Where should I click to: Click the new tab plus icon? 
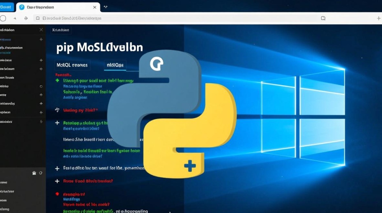(x=105, y=7)
